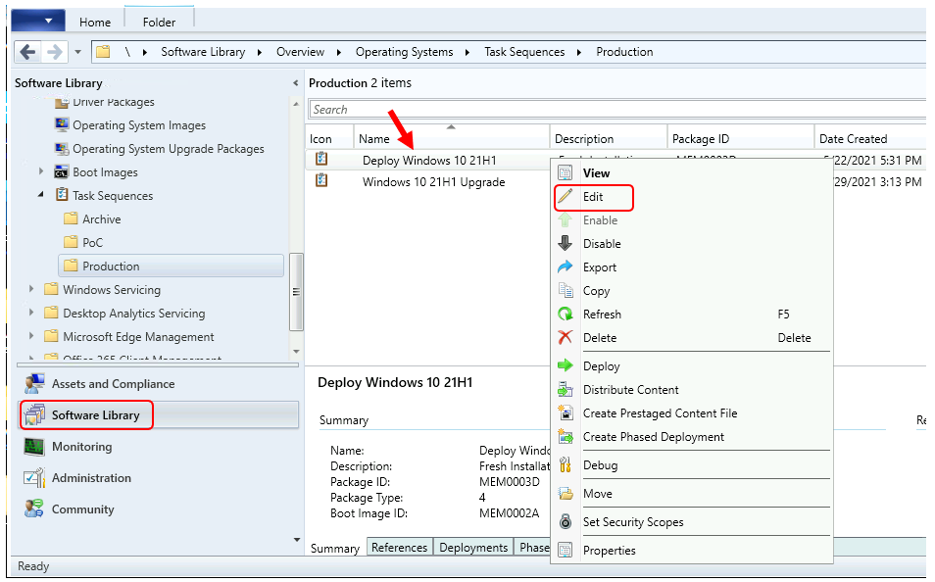Switch to the References details tab
The width and height of the screenshot is (935, 582).
point(399,548)
